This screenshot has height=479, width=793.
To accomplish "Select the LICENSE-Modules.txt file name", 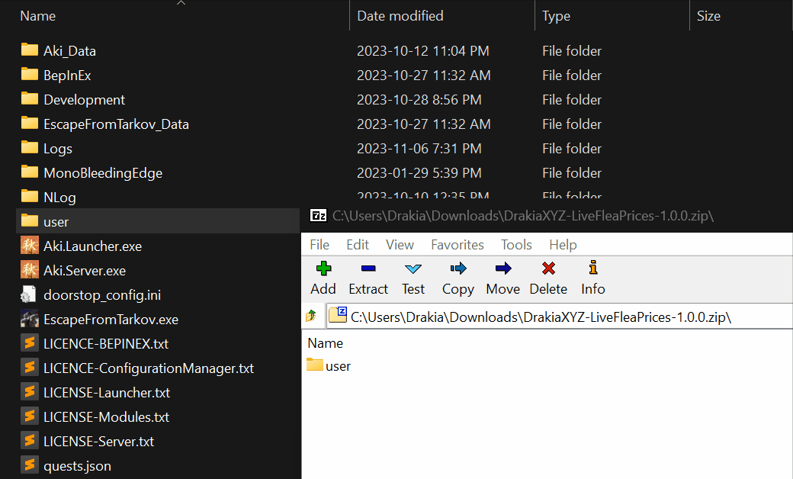I will 106,416.
